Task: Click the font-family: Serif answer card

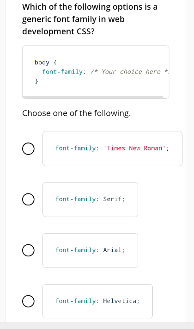Action: click(x=90, y=199)
